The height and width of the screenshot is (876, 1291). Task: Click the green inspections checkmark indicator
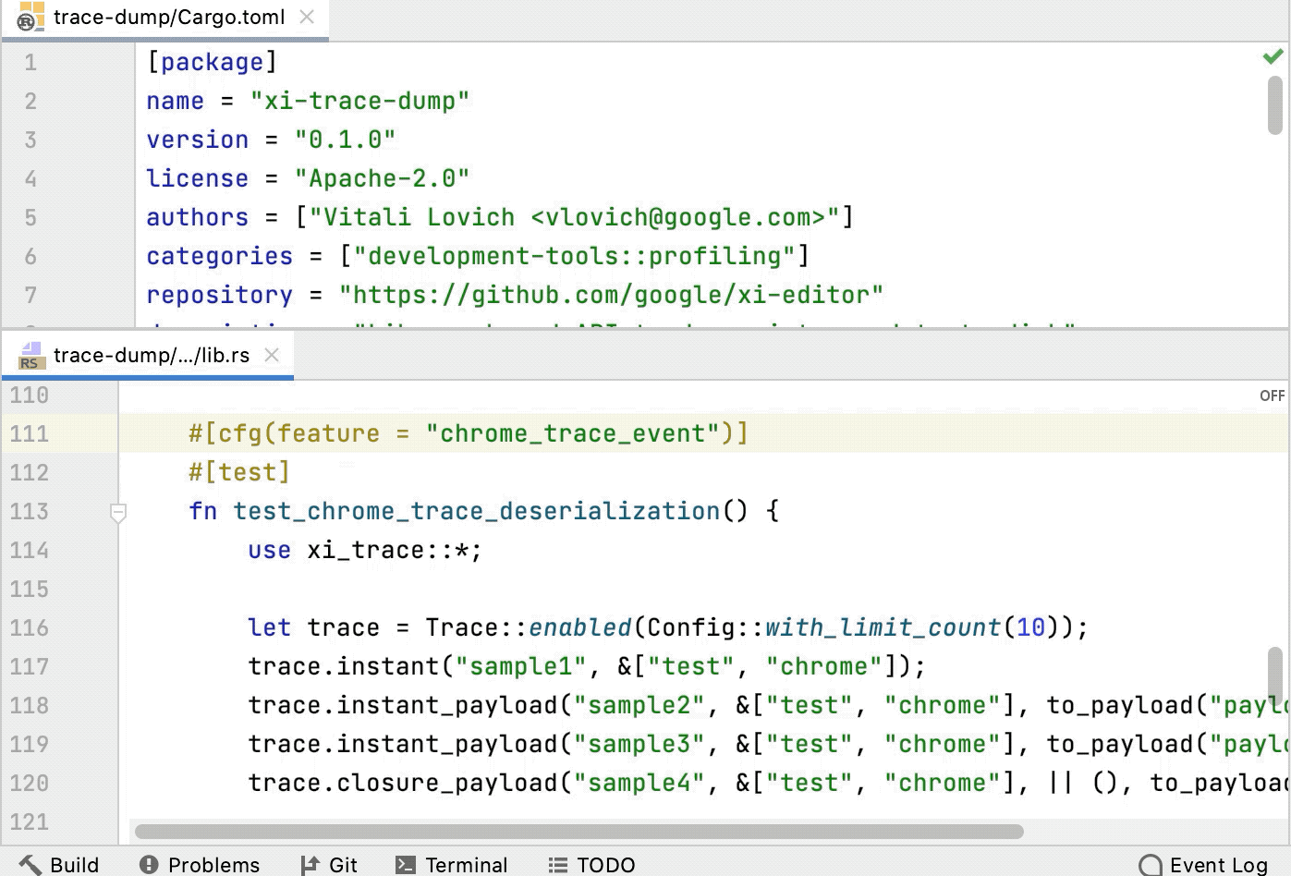1273,57
